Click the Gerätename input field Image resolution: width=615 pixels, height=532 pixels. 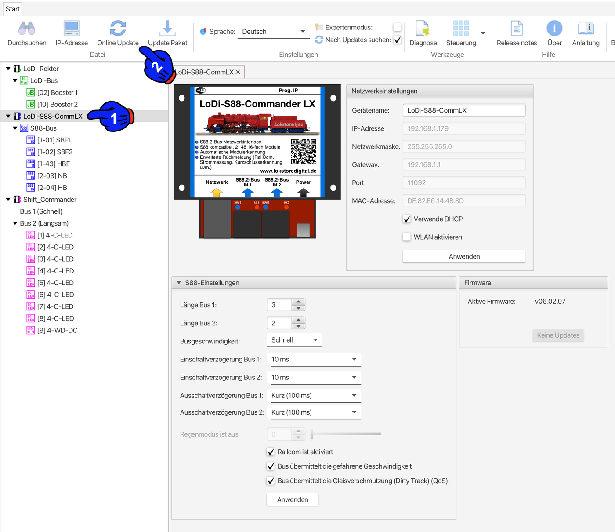click(x=464, y=110)
